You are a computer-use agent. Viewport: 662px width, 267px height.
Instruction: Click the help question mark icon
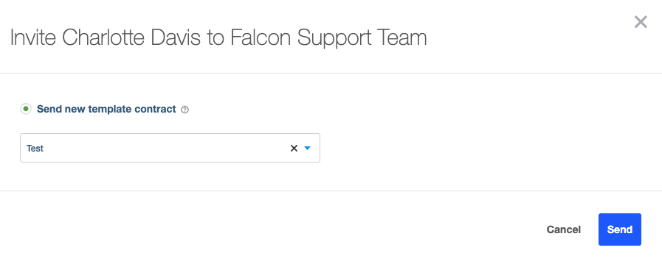185,110
